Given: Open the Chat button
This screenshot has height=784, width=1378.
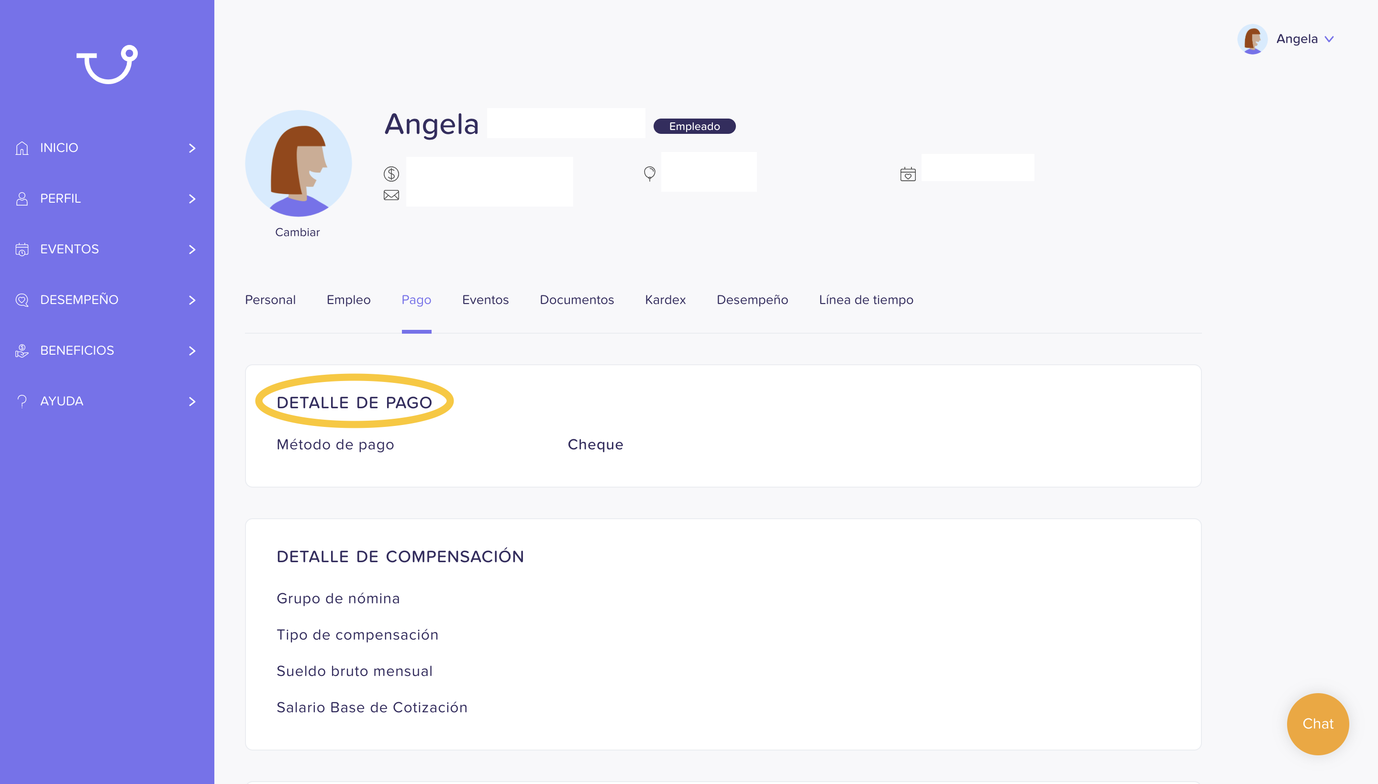Looking at the screenshot, I should click(x=1318, y=724).
